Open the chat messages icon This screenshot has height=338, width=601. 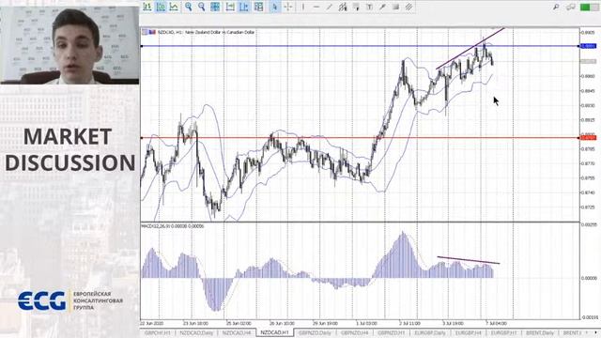coord(571,7)
